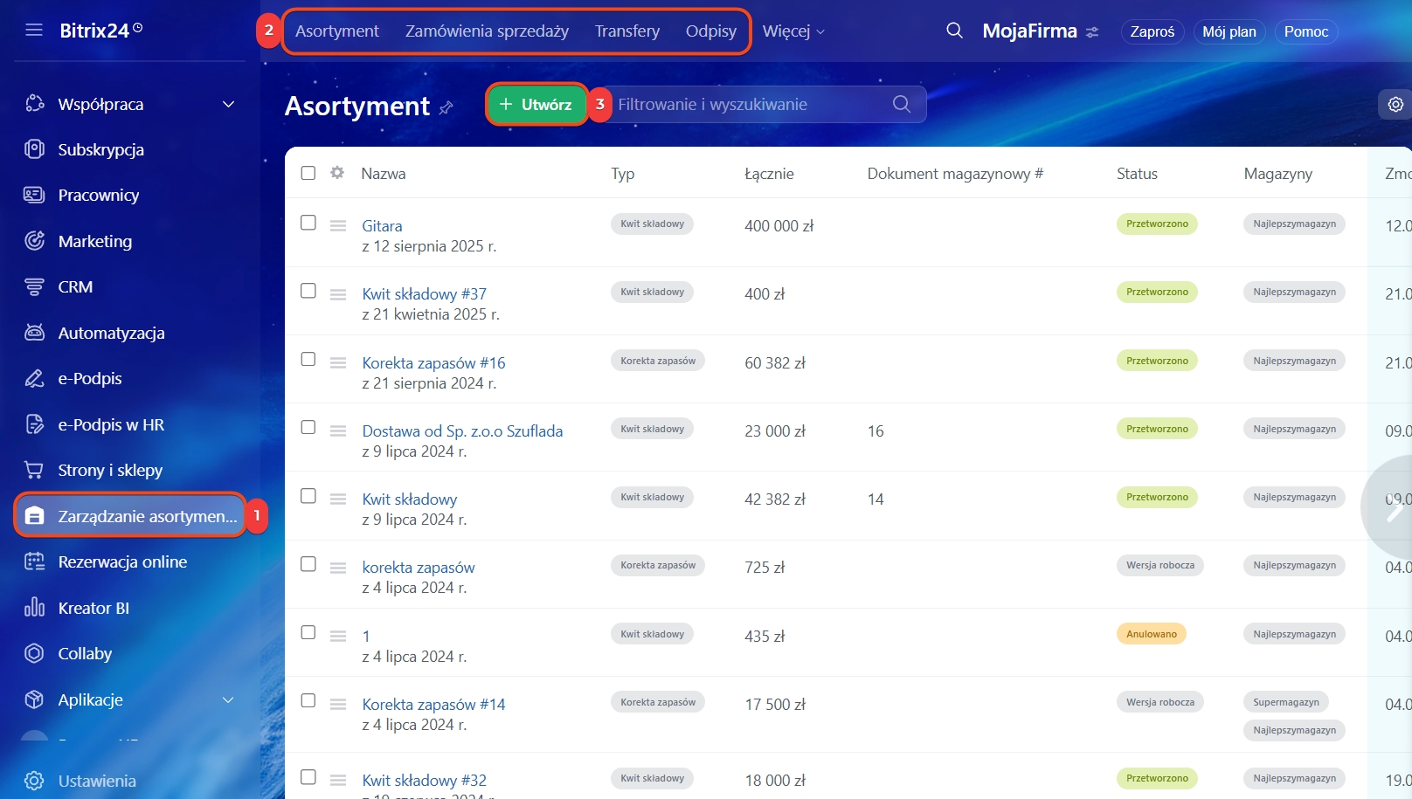Tick the select-all checkbox in table header
The image size is (1412, 799).
(308, 173)
